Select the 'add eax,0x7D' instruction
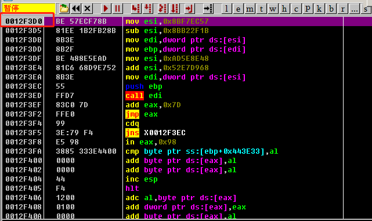The image size is (372, 221). [x=153, y=105]
